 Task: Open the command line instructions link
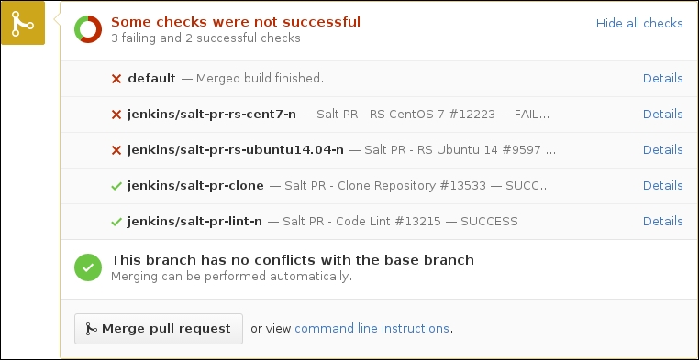pyautogui.click(x=372, y=329)
